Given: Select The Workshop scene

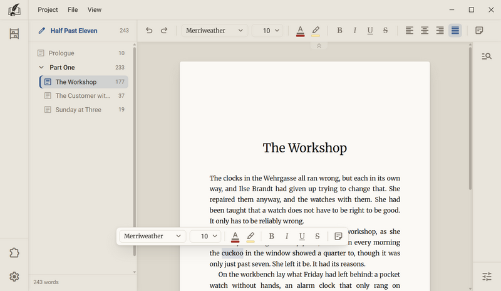Looking at the screenshot, I should click(84, 82).
